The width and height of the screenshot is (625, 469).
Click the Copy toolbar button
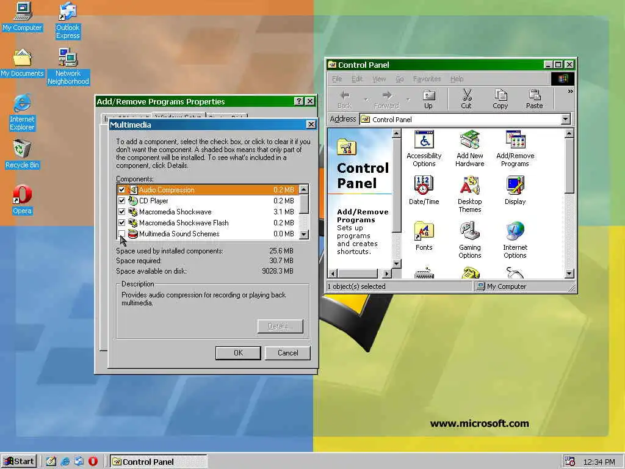(500, 99)
